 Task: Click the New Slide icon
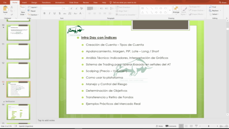click(x=23, y=8)
